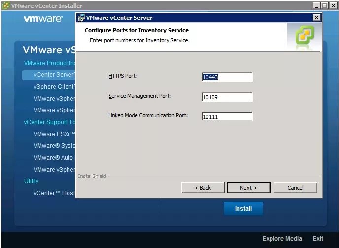Minimize the VMware vCenter Installer window
339x248 pixels.
[316, 6]
